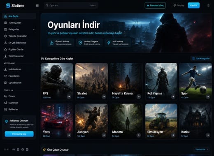The image size is (214, 156).
Task: Expand the Kategoriler chevron
Action: pyautogui.click(x=34, y=30)
